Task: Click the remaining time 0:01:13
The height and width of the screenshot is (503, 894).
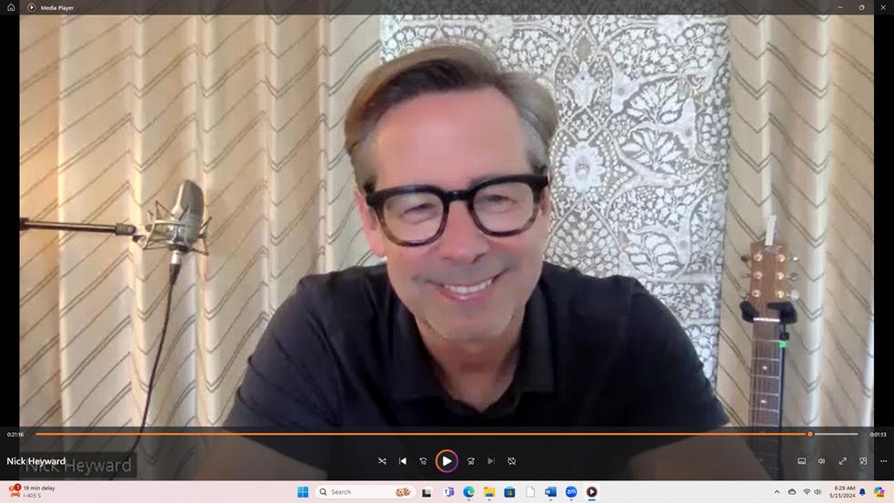Action: (878, 434)
